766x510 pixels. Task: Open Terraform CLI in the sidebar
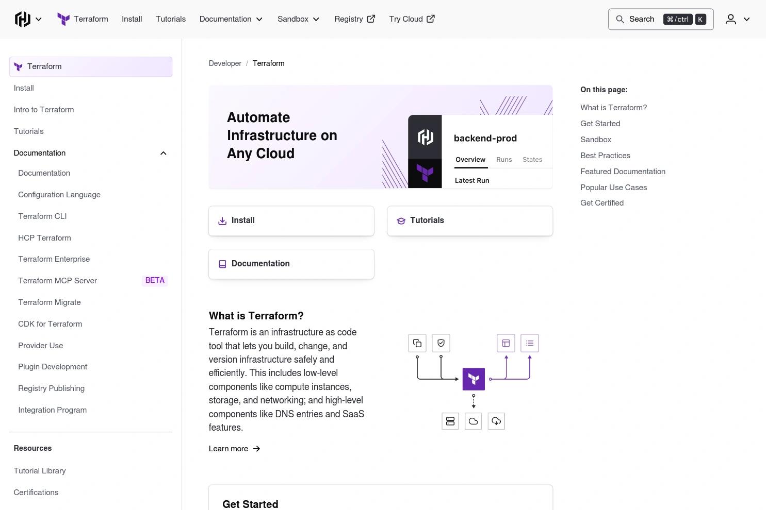42,216
